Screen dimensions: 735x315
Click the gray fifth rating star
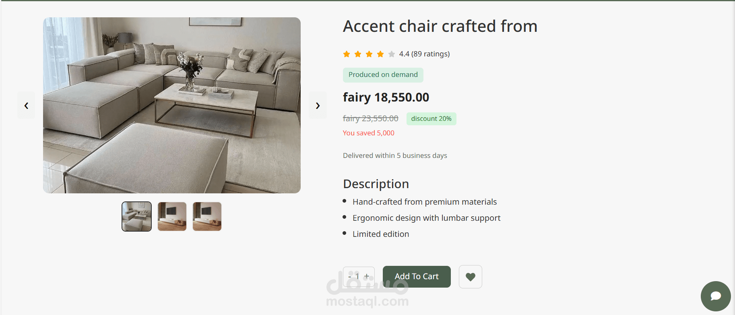[392, 54]
